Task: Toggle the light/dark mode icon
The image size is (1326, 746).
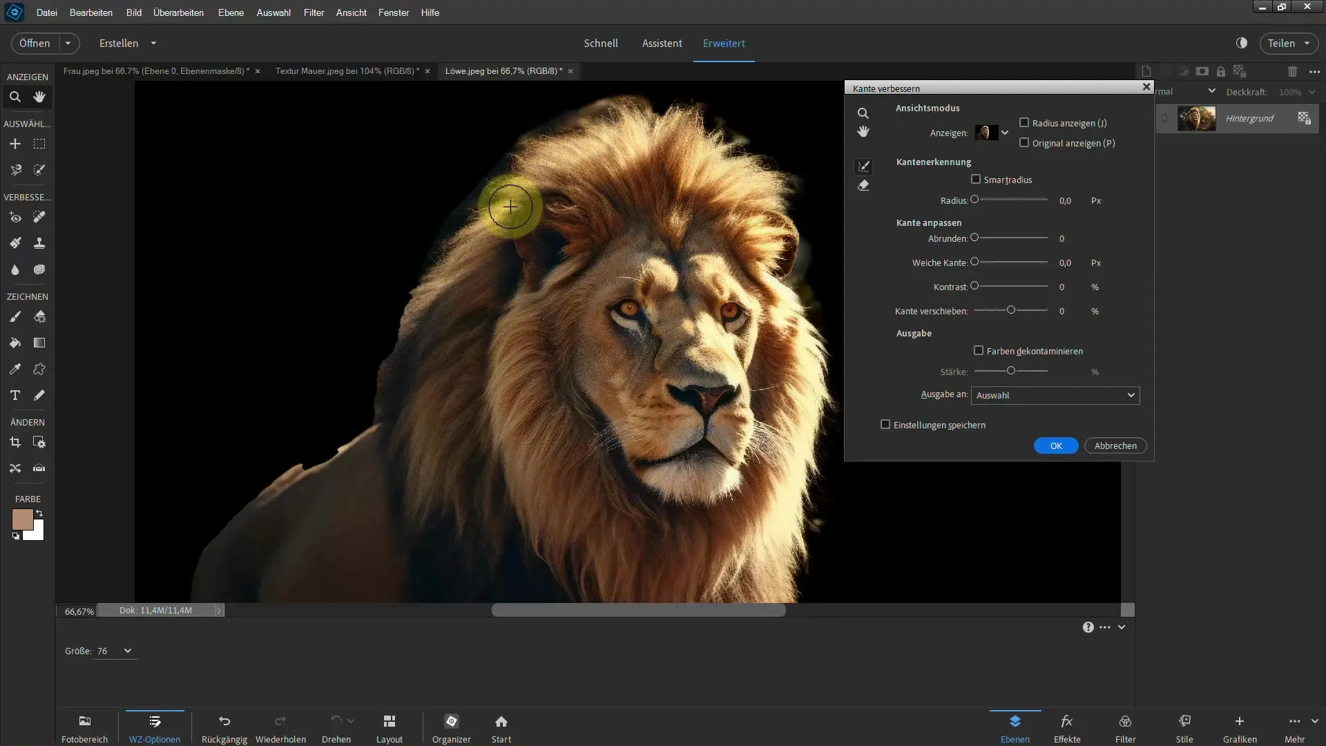Action: tap(1242, 43)
